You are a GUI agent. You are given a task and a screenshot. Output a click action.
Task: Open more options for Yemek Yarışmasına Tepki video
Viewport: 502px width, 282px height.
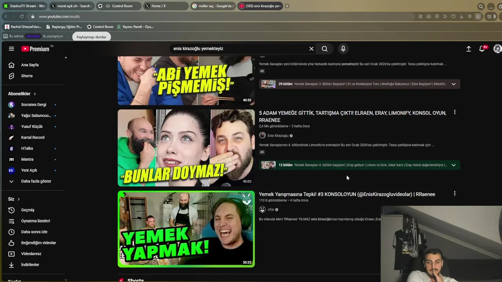(x=455, y=193)
